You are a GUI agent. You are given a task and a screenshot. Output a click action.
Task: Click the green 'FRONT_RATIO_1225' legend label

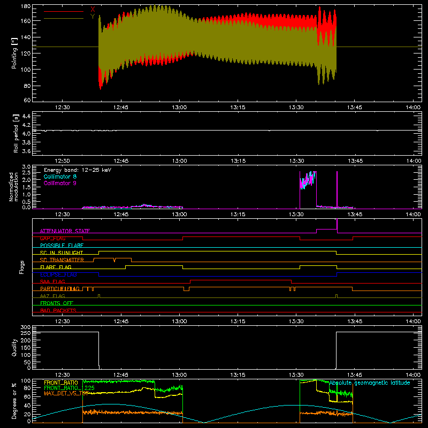pyautogui.click(x=69, y=388)
